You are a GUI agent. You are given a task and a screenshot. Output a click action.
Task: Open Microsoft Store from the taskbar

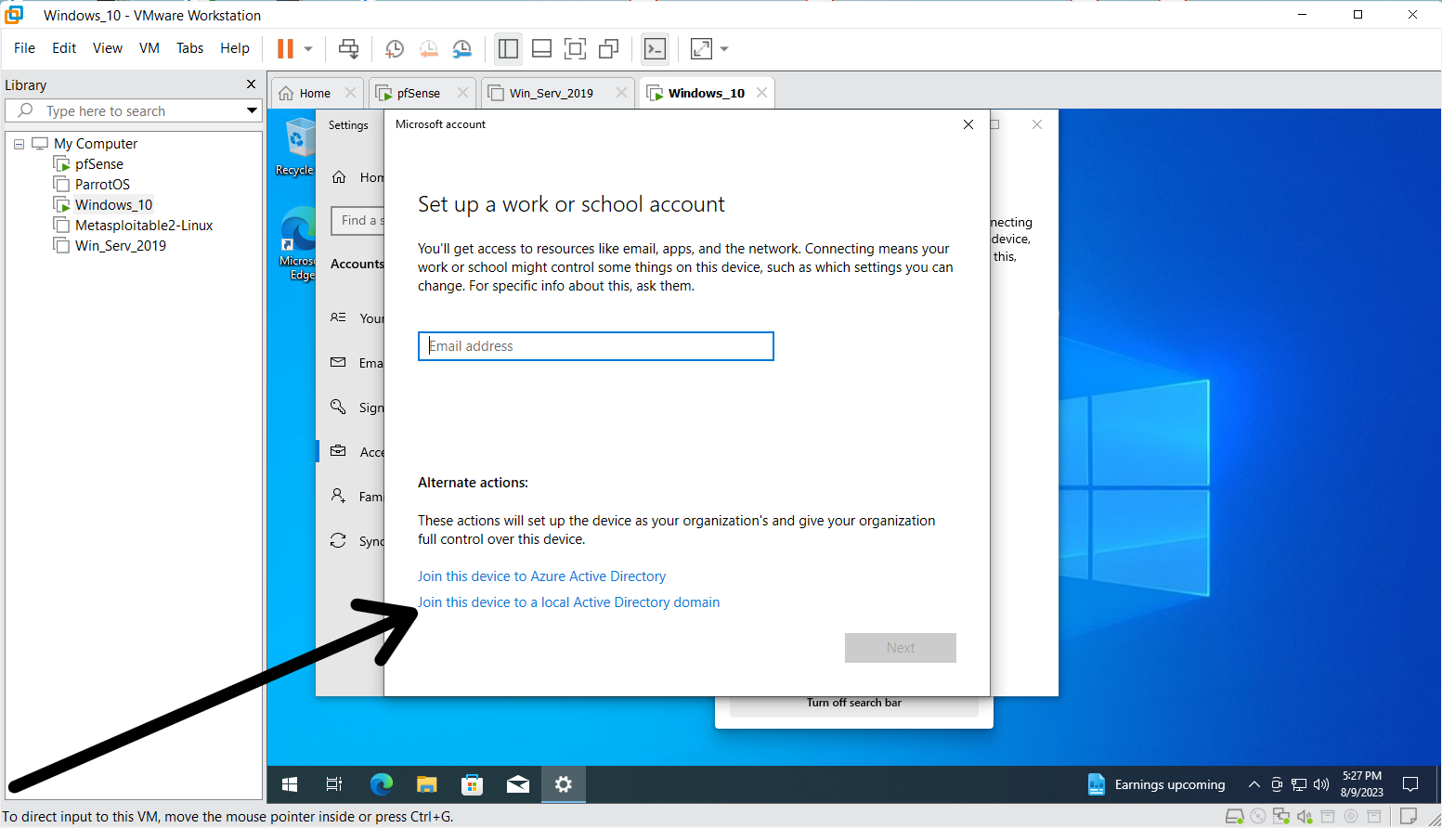[472, 784]
